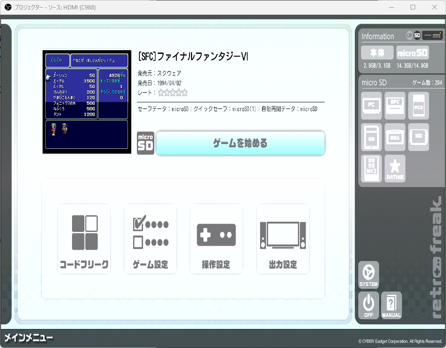
Task: Minimize the projector window
Action: 391,7
